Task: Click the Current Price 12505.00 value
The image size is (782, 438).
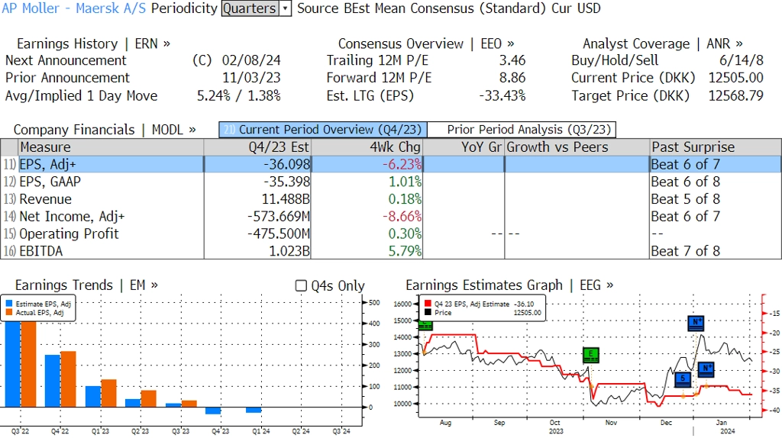Action: pos(736,79)
